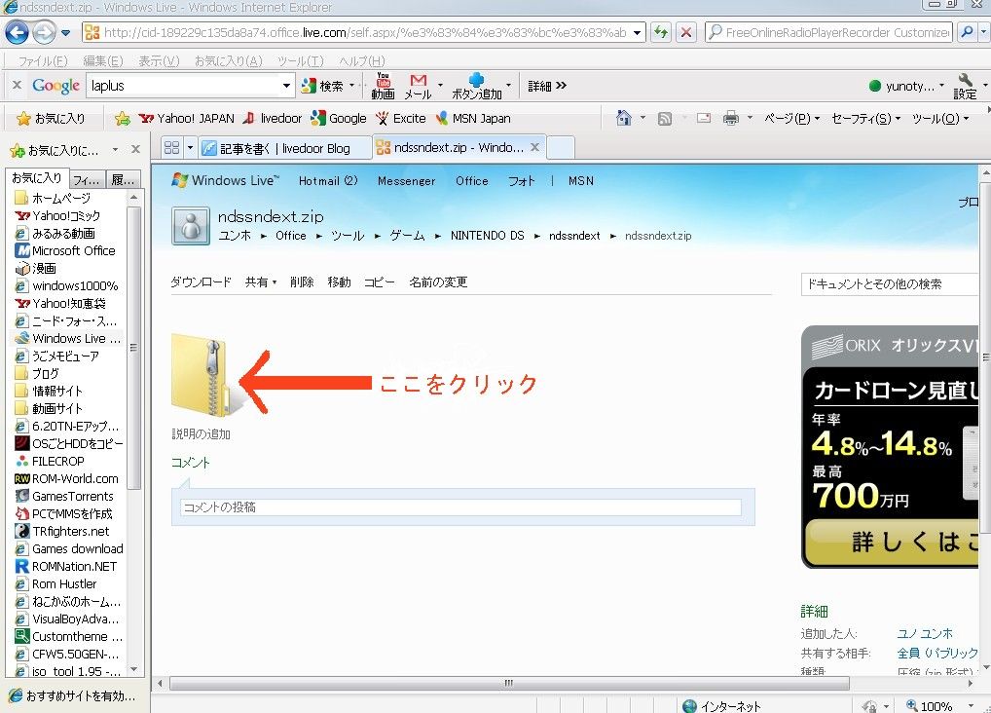Open the Google toolbar search box dropdown
Screen dimensions: 991x713
286,86
